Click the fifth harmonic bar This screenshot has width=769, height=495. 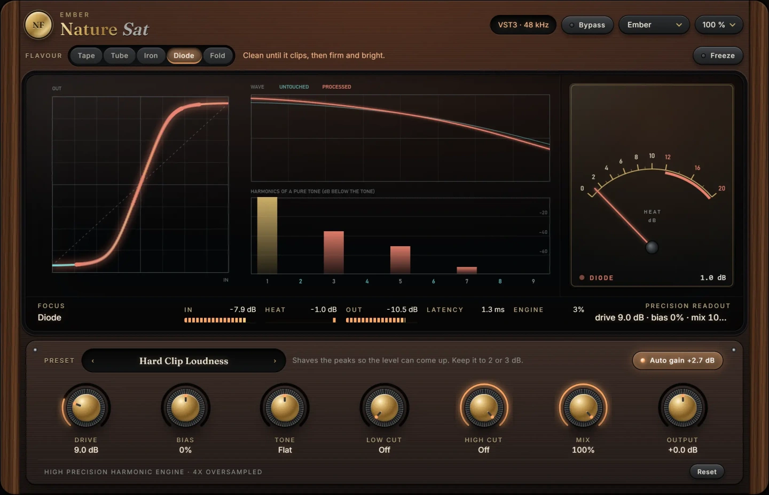(400, 260)
